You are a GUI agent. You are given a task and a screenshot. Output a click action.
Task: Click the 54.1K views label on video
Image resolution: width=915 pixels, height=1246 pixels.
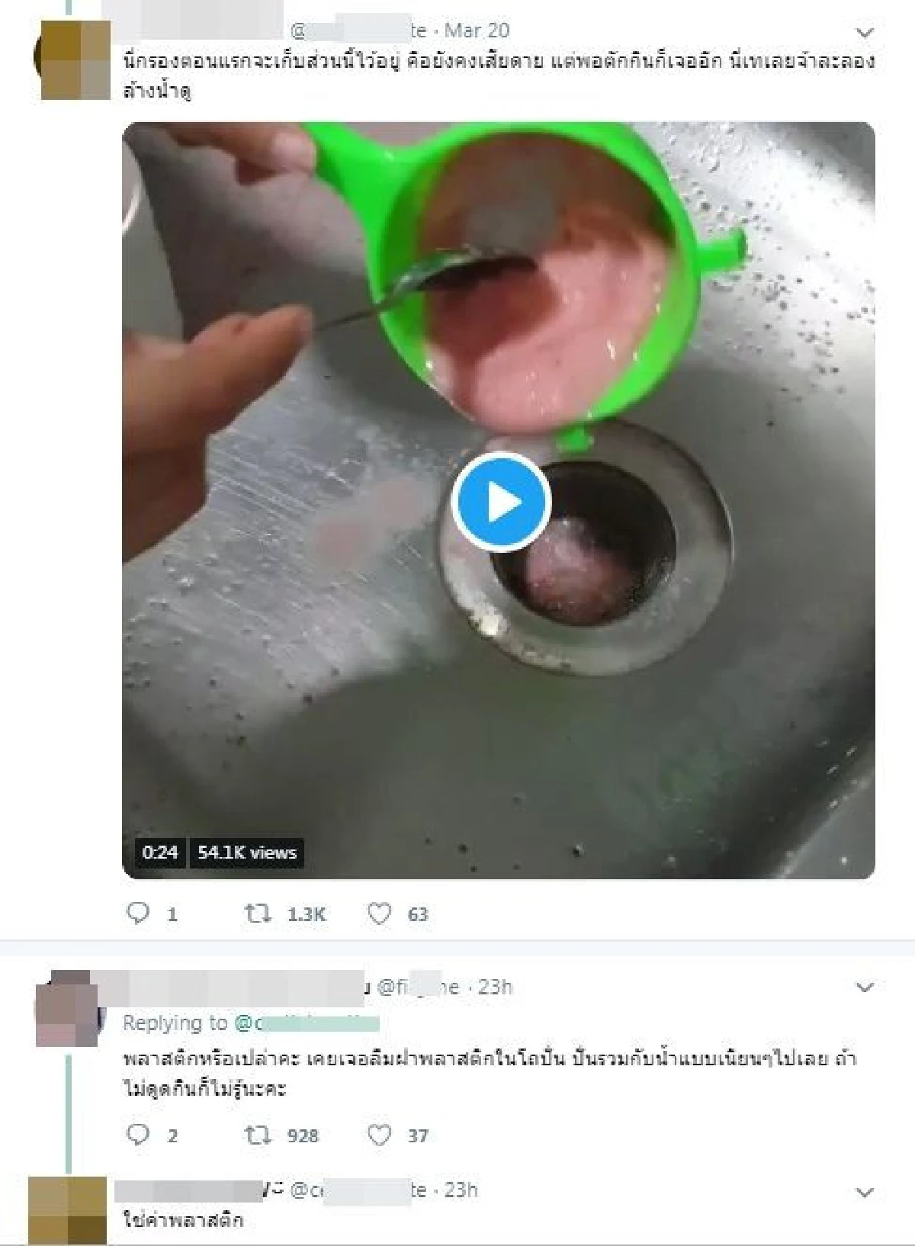pos(247,853)
